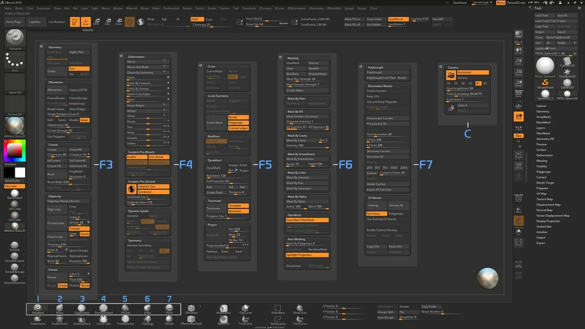Select the ZRemesherGuide brush
This screenshot has width=585, height=329.
click(191, 321)
